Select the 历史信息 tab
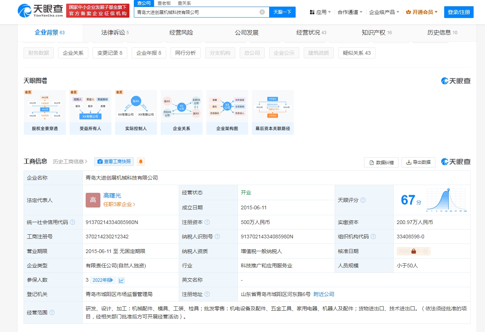The width and height of the screenshot is (485, 332). coord(442,33)
